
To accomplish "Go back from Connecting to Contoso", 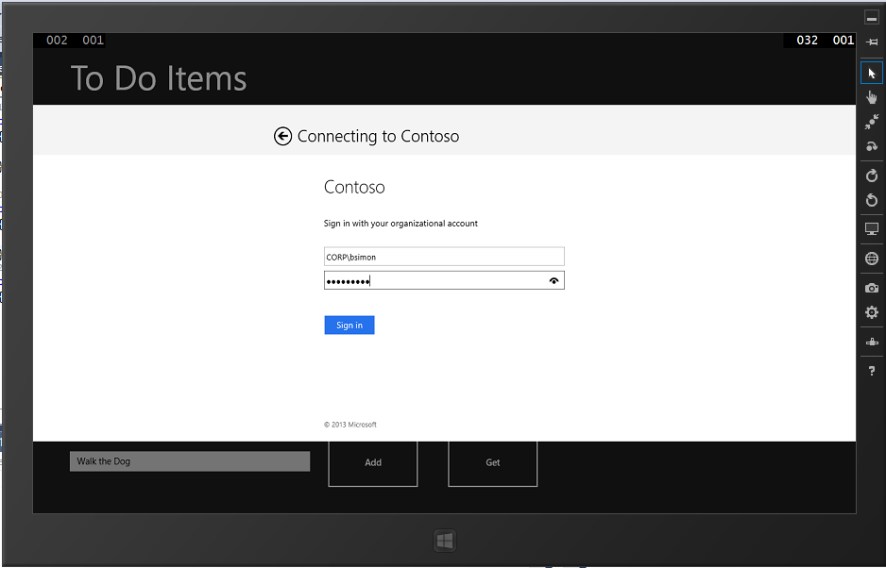I will click(282, 137).
